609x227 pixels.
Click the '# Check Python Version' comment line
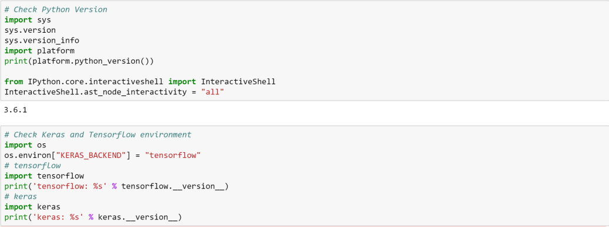[x=56, y=9]
